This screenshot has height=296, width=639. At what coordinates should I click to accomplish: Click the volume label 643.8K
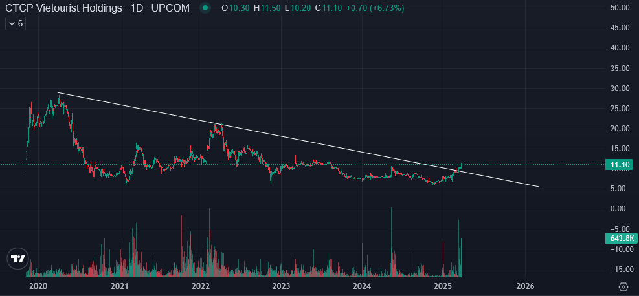click(620, 238)
